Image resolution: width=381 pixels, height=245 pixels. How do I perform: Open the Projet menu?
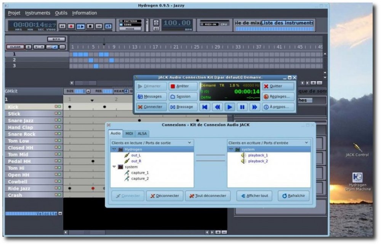click(14, 13)
